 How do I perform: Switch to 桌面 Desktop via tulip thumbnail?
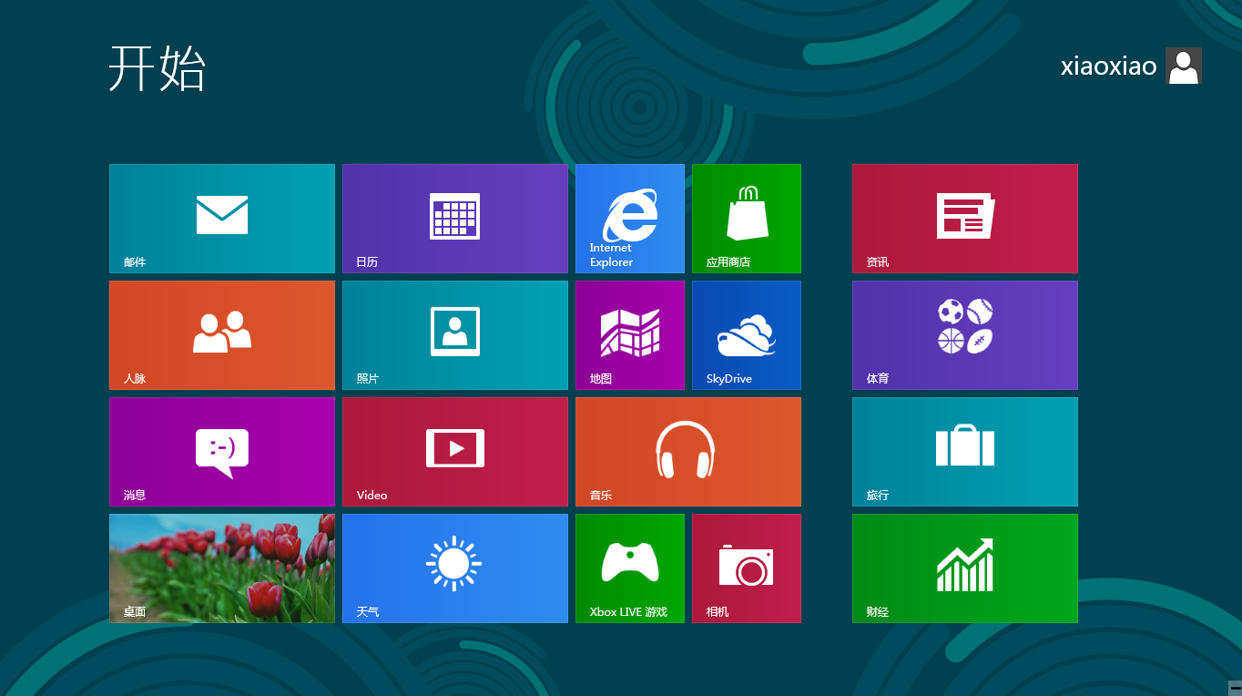pyautogui.click(x=222, y=568)
